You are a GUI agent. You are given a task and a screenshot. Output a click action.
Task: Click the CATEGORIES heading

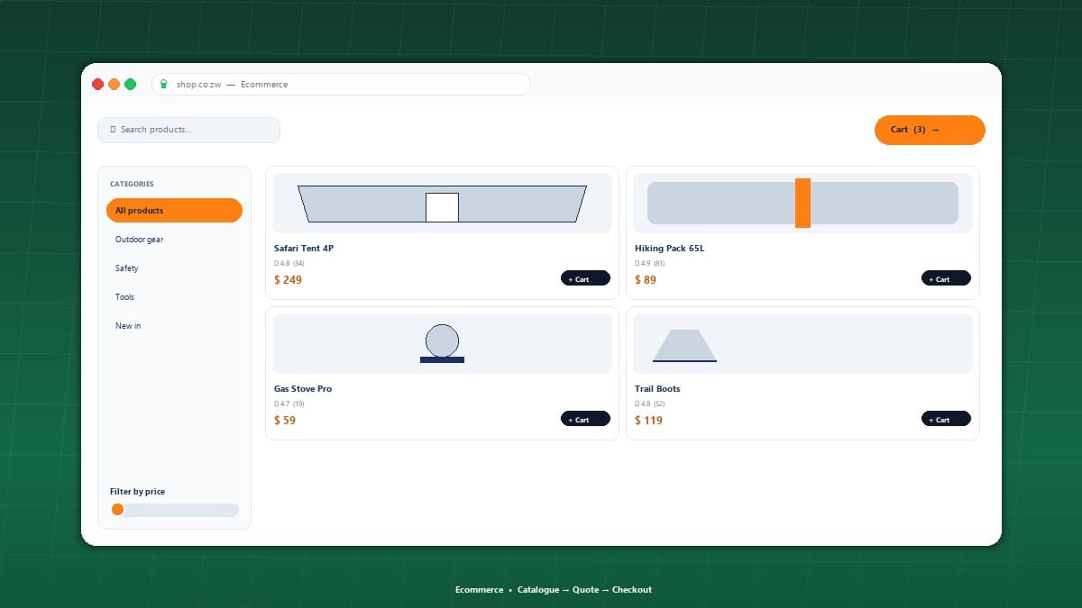132,184
